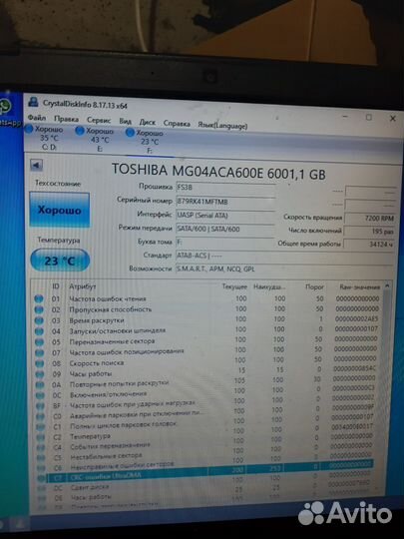
Task: Click the blue status orb for disk E:
Action: tap(80, 131)
